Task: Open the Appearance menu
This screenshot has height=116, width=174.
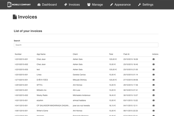Action: [120, 5]
